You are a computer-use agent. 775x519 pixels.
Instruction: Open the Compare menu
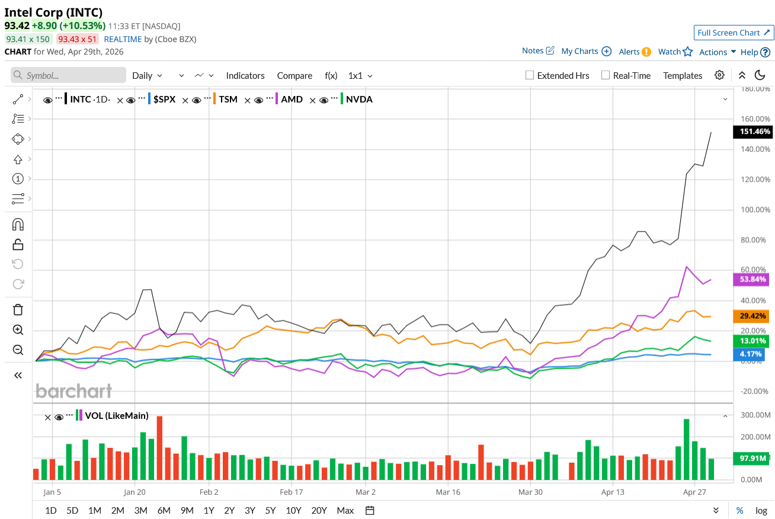point(294,75)
